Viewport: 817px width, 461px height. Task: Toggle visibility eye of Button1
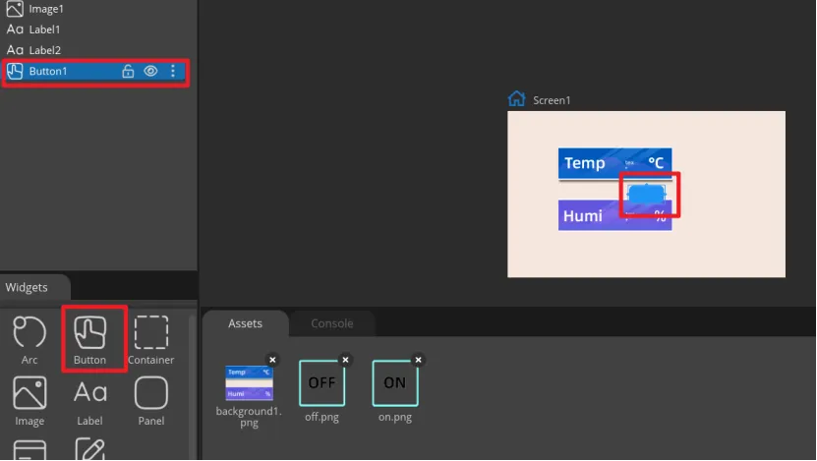pyautogui.click(x=150, y=71)
